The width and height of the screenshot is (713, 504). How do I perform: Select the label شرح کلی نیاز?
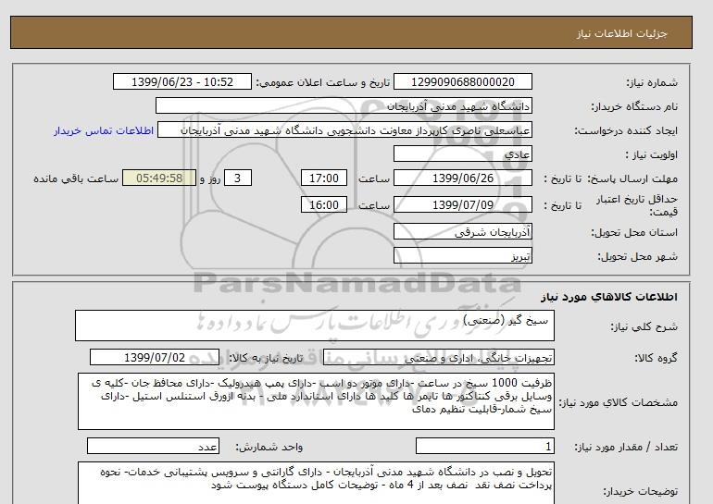point(644,326)
